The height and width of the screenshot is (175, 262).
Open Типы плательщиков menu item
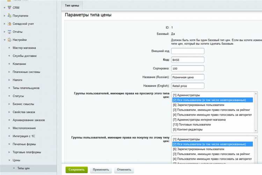(x=26, y=88)
